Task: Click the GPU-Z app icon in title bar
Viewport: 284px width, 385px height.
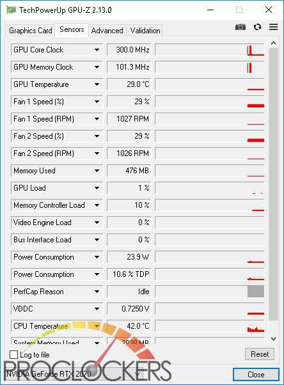Action: (x=11, y=10)
